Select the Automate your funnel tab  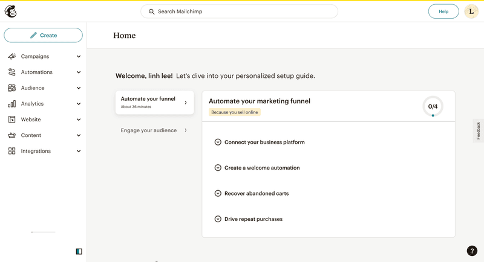coord(154,102)
